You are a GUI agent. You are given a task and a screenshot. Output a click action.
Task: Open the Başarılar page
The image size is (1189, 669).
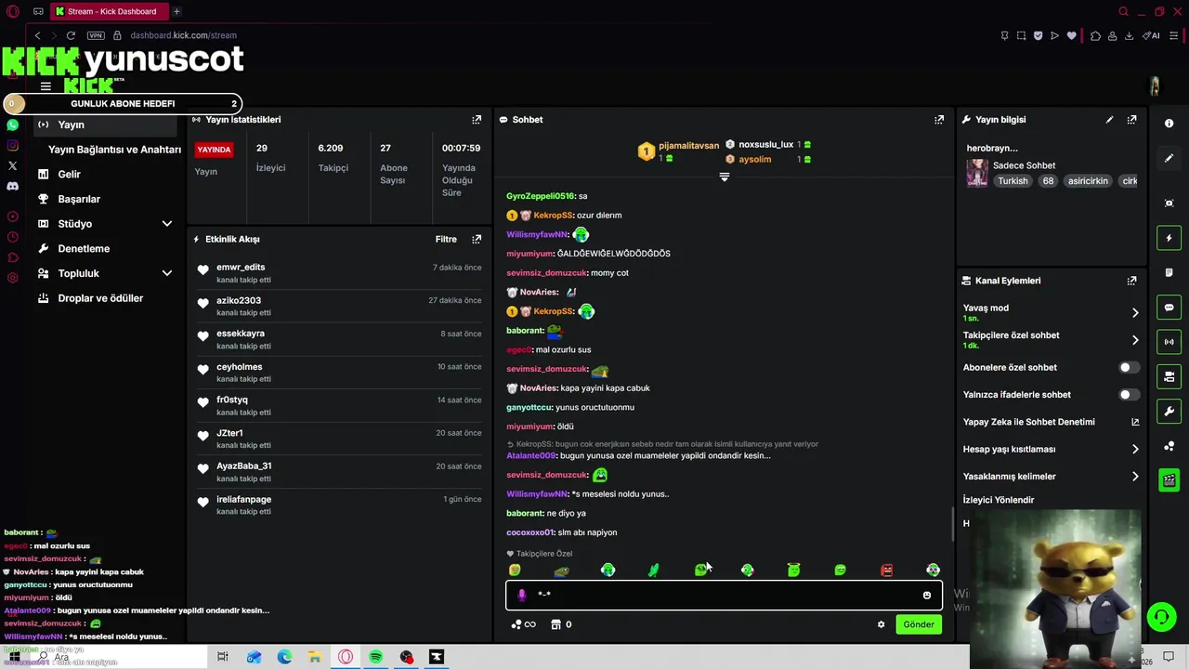coord(78,199)
